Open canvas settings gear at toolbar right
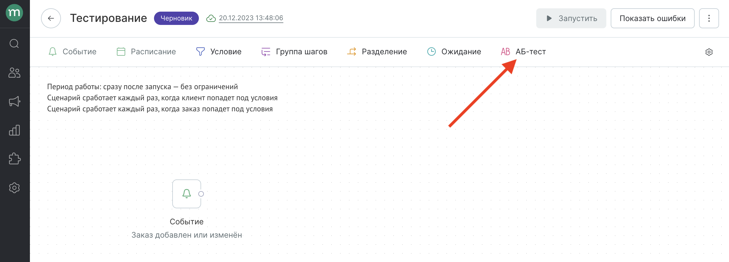Screen dimensions: 729x262 [x=709, y=52]
